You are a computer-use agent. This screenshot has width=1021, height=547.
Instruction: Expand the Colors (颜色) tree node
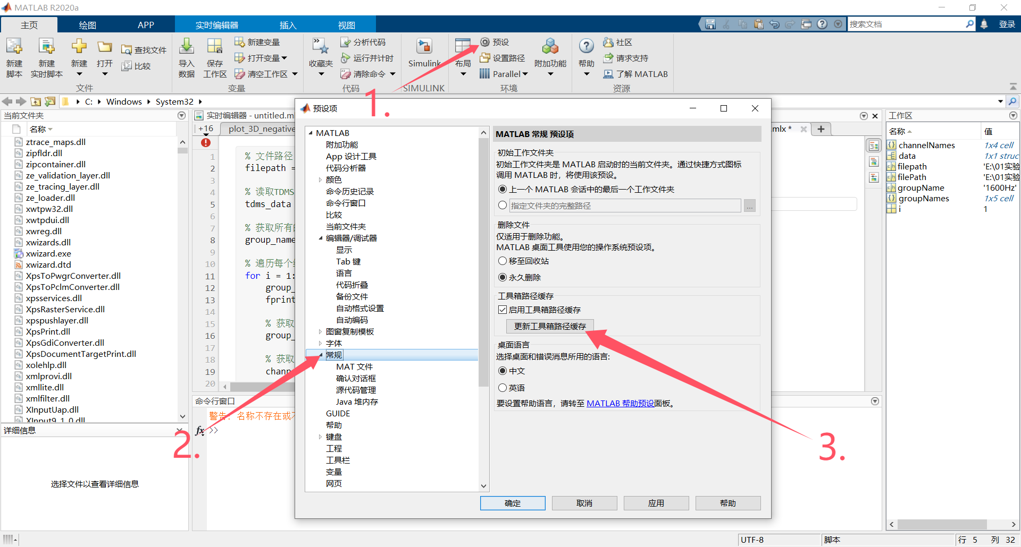tap(320, 180)
